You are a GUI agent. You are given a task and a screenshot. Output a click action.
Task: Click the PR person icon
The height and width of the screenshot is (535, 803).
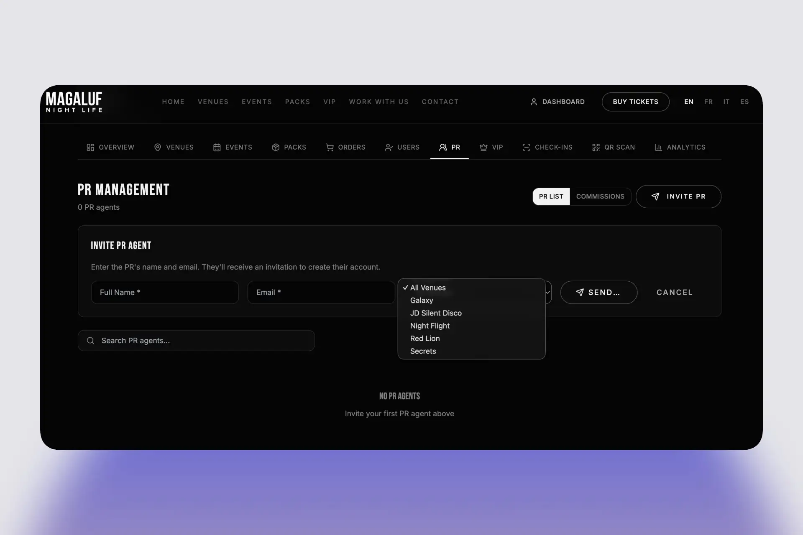tap(443, 148)
